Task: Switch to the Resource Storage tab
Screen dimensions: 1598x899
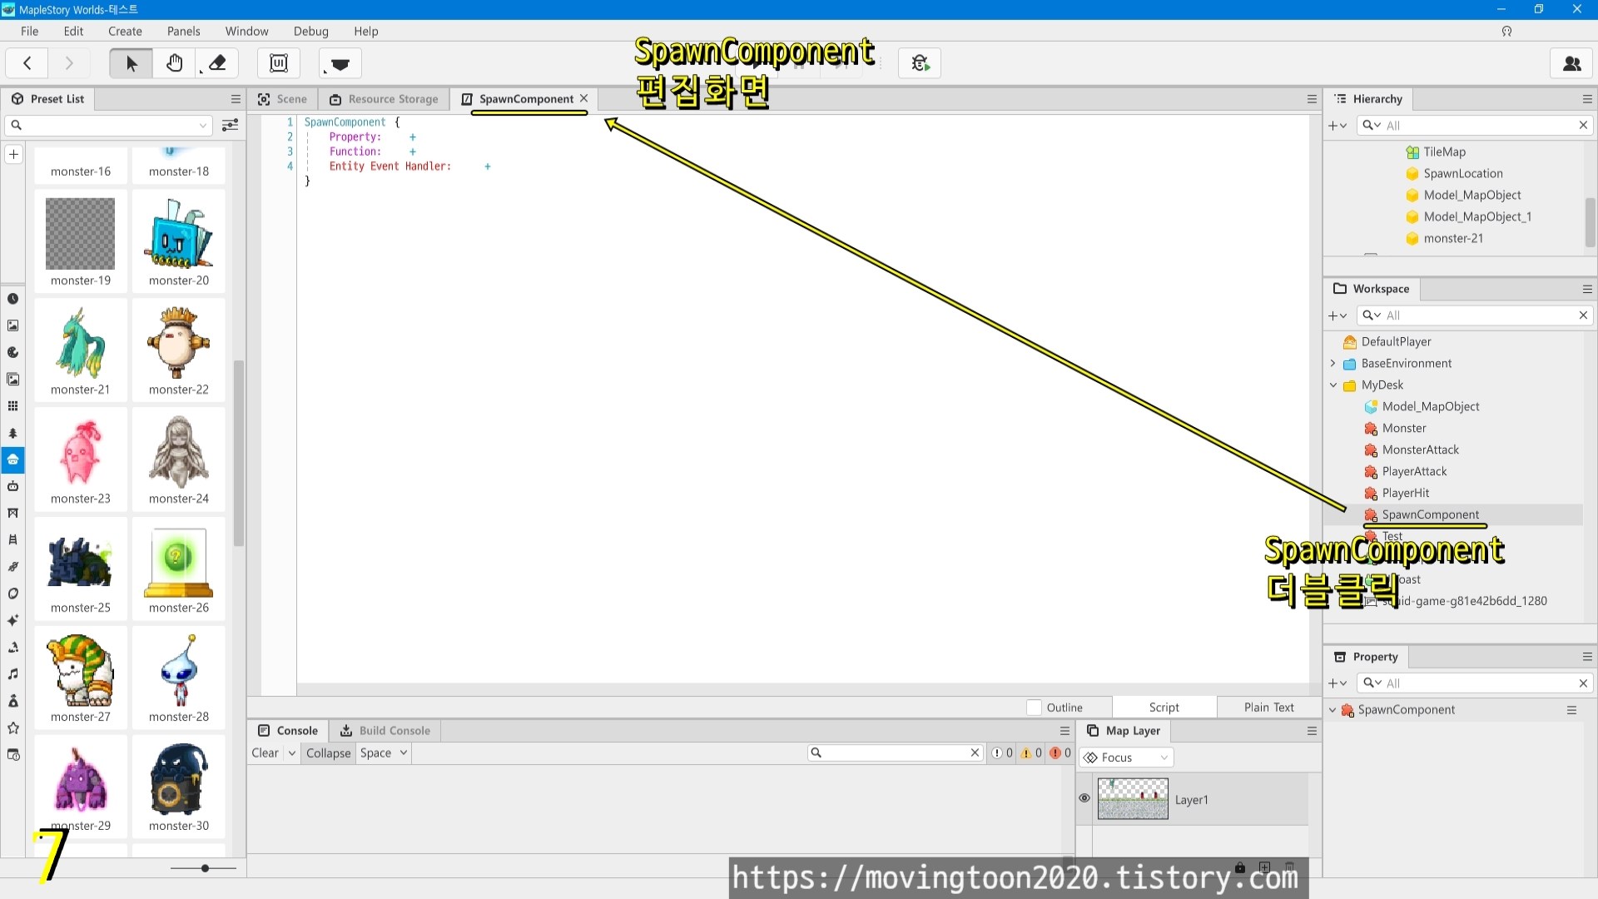Action: click(x=384, y=99)
